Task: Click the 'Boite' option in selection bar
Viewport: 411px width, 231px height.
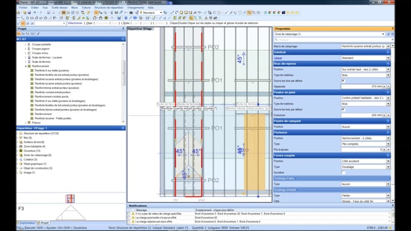Action: (127, 23)
